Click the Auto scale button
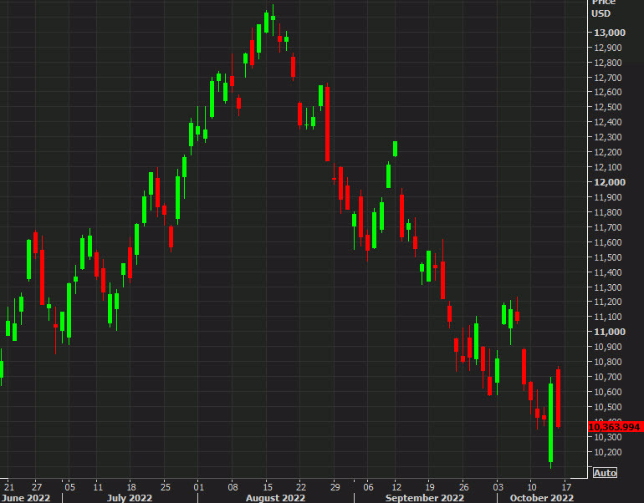Screen dimensions: 644x503 (x=605, y=473)
